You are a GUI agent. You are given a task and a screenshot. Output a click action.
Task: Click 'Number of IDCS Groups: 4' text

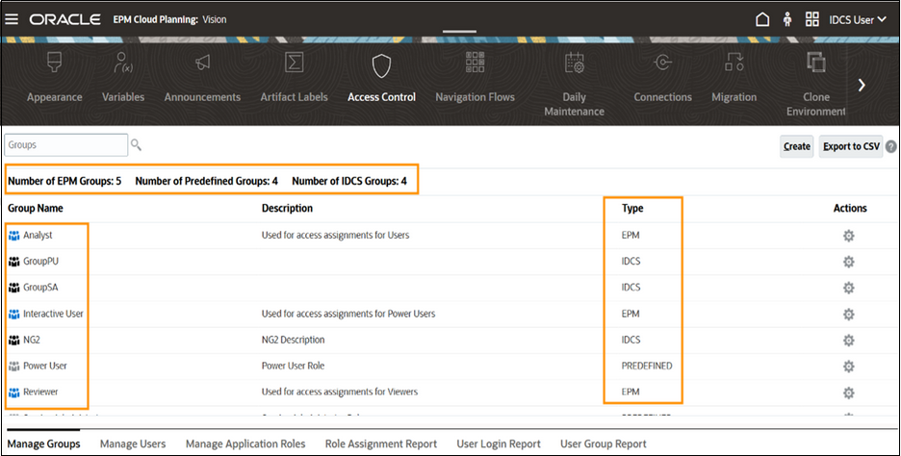pyautogui.click(x=349, y=181)
